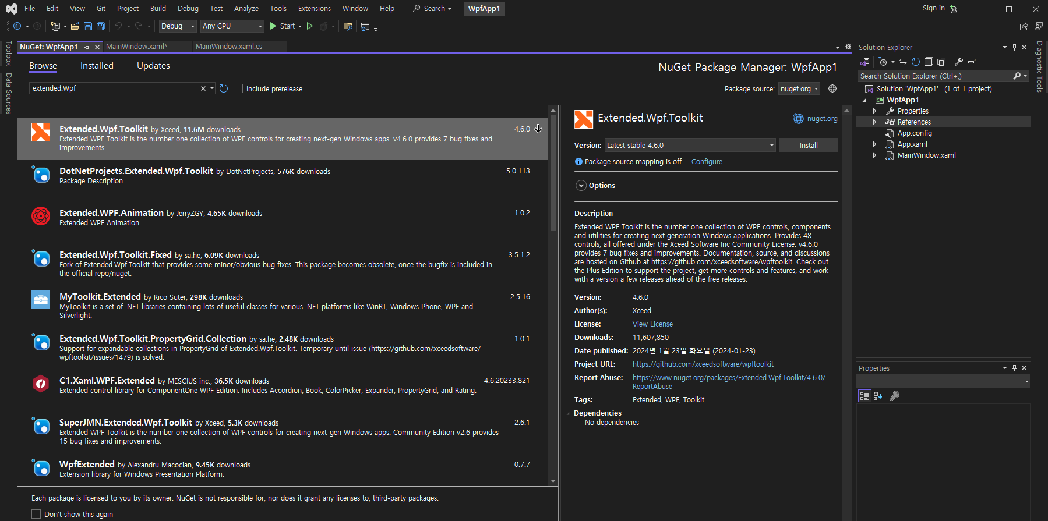Click the New Project icon in toolbar
This screenshot has height=521, width=1048.
coord(55,26)
